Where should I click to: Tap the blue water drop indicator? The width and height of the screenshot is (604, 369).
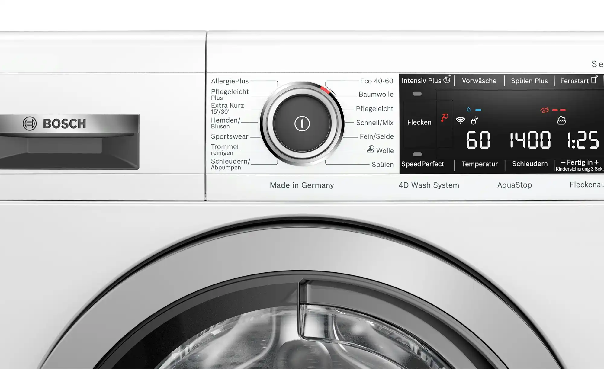[469, 110]
